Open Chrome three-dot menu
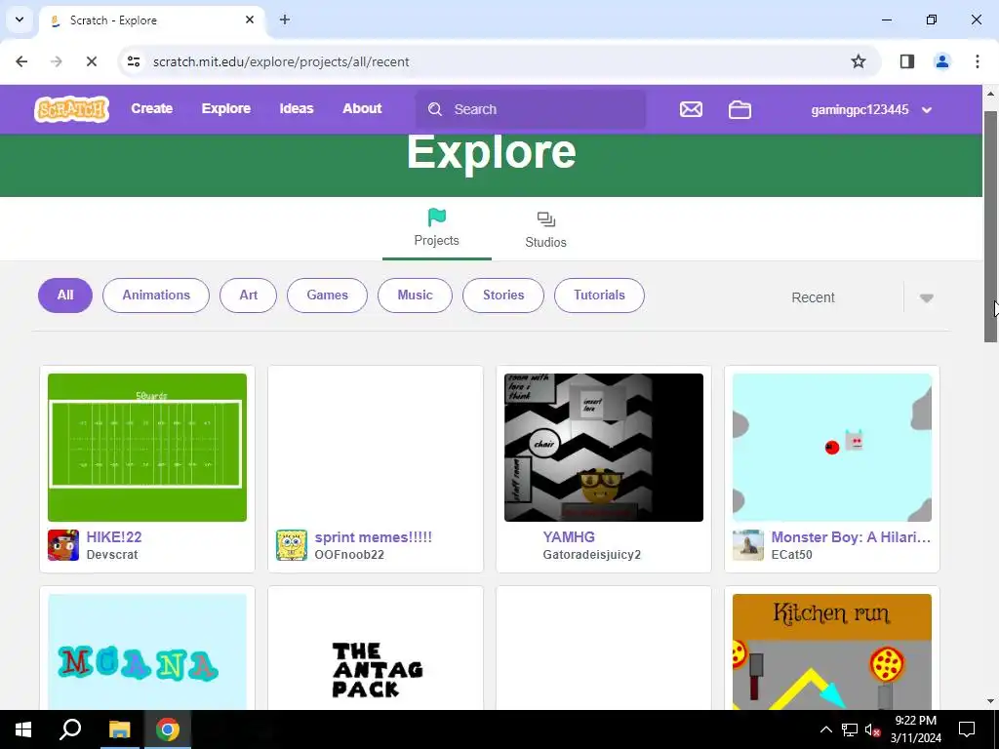 [977, 61]
